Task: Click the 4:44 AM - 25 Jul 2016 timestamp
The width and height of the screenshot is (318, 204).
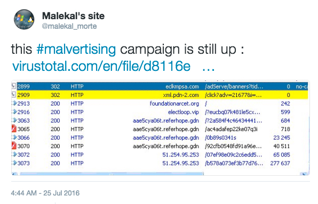Action: click(45, 193)
